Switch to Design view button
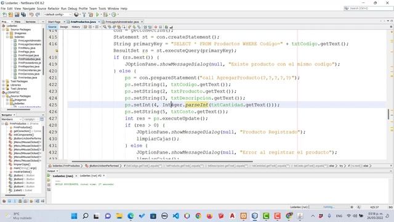The image size is (394, 222). pos(64,27)
